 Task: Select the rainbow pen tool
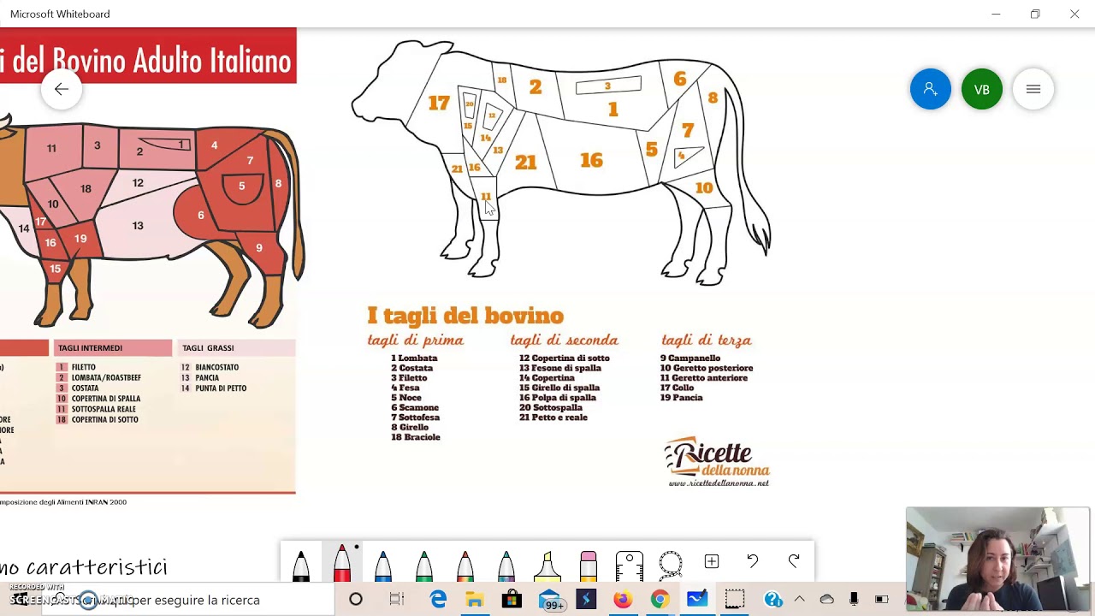point(465,566)
